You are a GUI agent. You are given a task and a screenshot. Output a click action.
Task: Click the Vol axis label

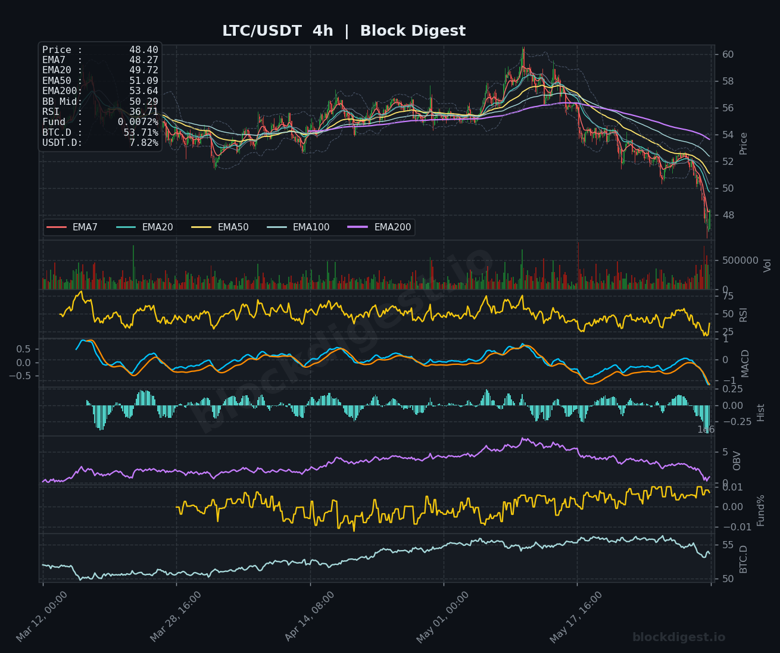click(x=767, y=265)
